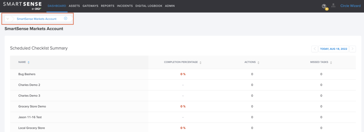Click Bug Bashers 0 % completion value
The width and height of the screenshot is (364, 132).
click(x=183, y=74)
